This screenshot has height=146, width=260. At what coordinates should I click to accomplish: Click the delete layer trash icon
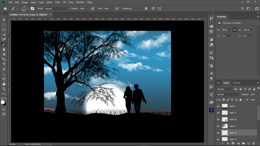tap(253, 143)
